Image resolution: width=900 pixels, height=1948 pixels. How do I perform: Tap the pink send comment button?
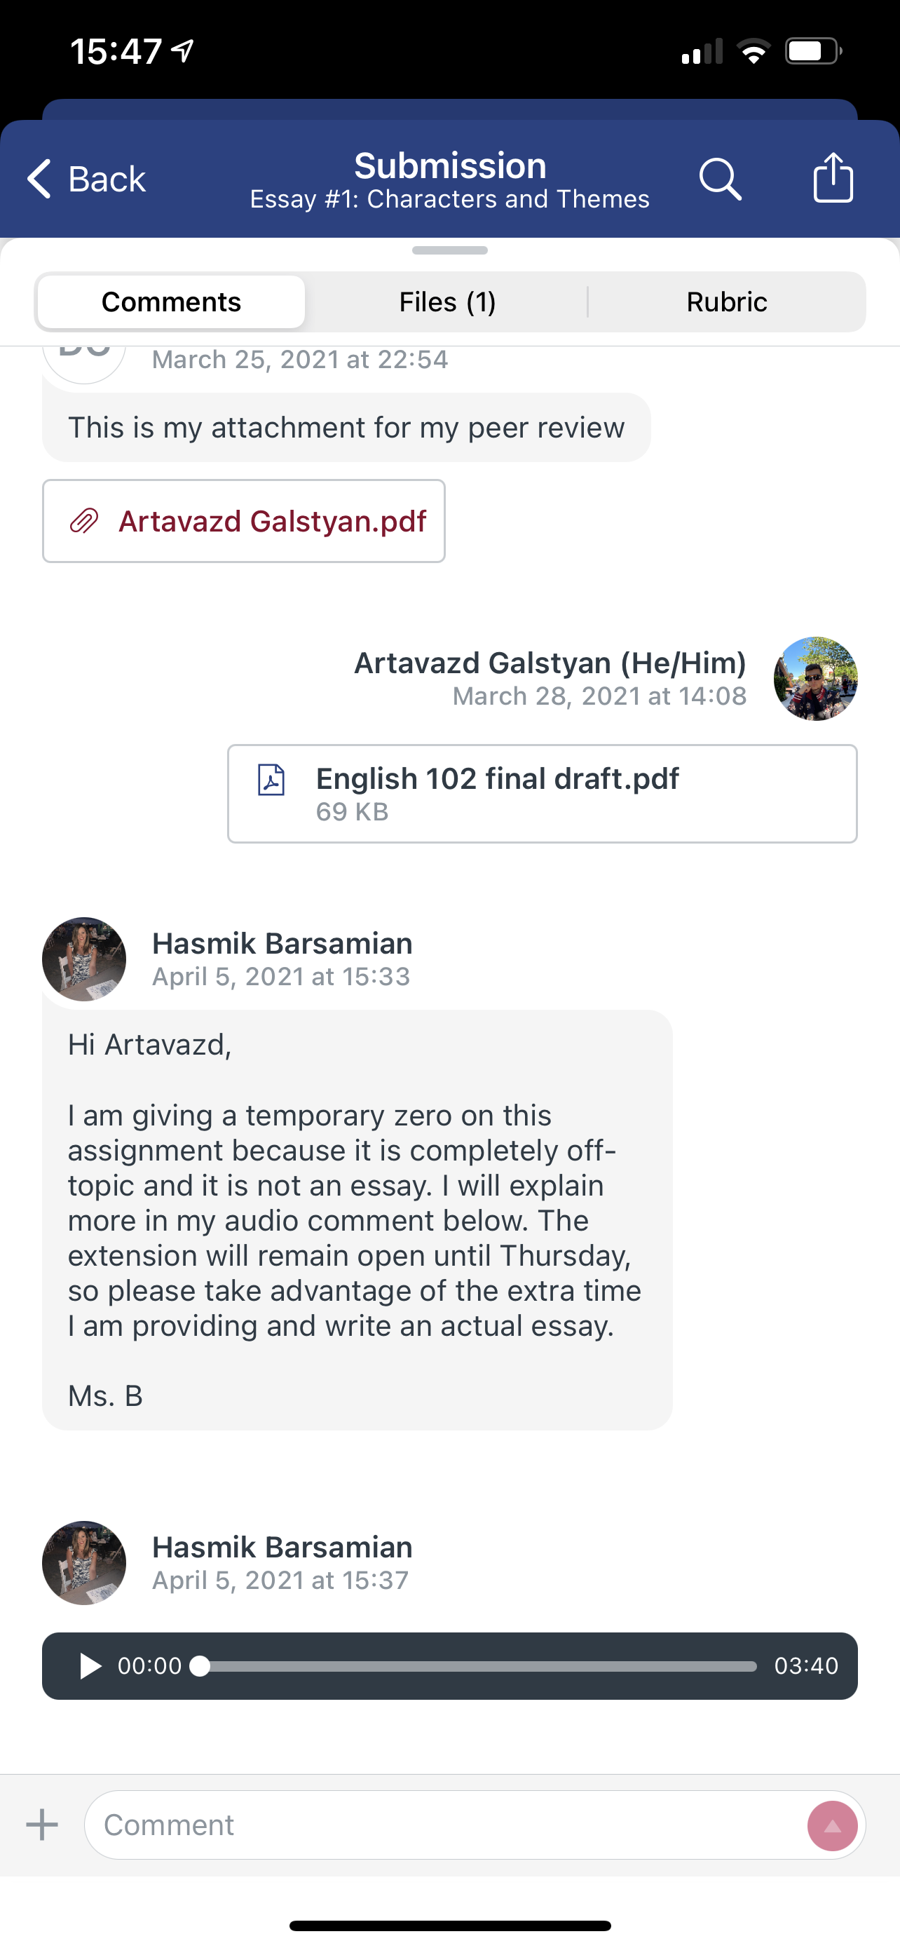(x=832, y=1825)
